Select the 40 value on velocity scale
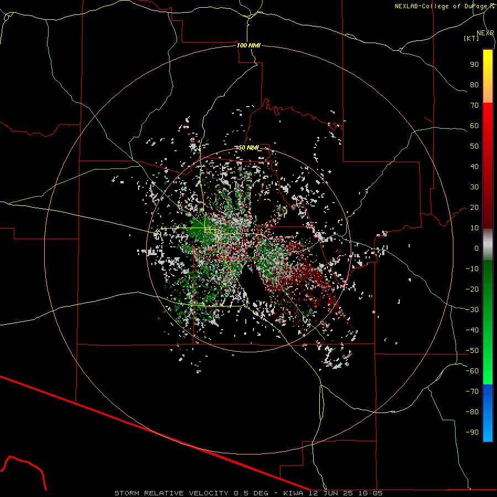The height and width of the screenshot is (497, 497). [x=474, y=166]
